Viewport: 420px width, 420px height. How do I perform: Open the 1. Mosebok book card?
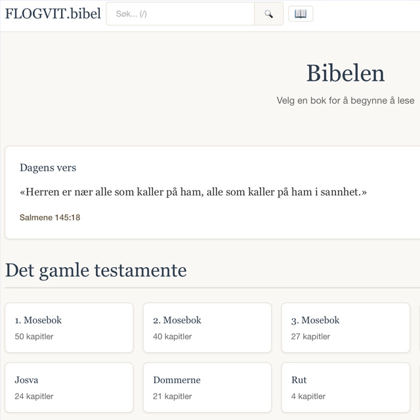coord(69,327)
